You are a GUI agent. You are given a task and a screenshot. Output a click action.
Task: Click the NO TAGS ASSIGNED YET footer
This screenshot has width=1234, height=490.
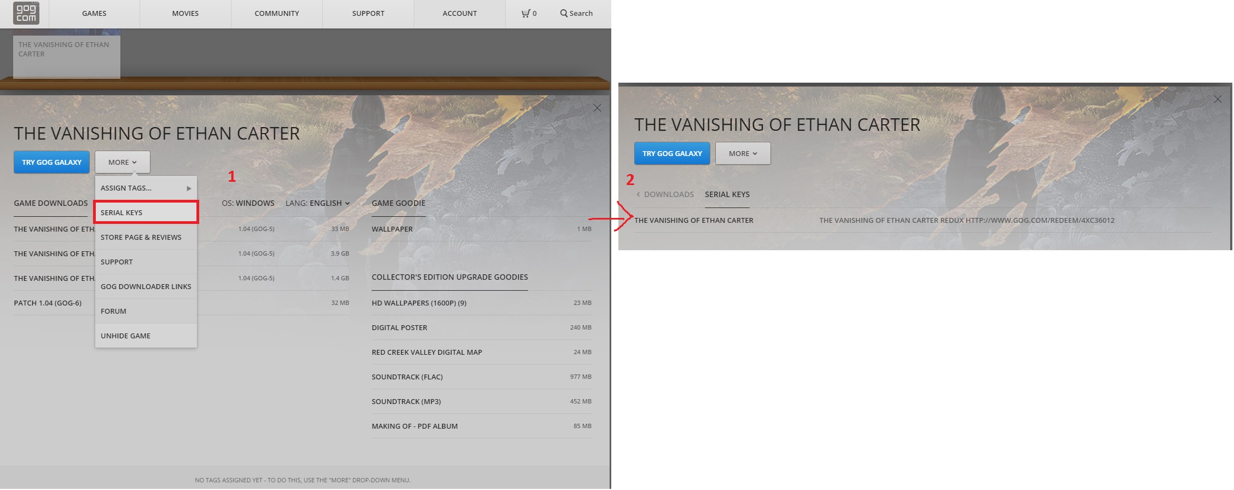(x=303, y=480)
